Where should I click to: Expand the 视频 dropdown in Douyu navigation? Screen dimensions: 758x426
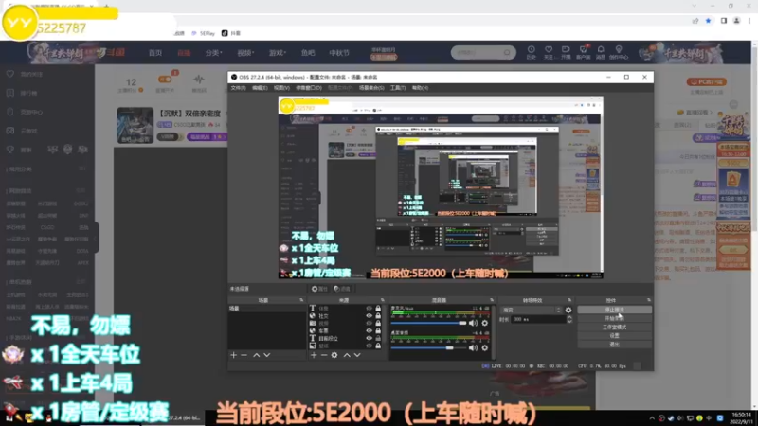coord(245,53)
